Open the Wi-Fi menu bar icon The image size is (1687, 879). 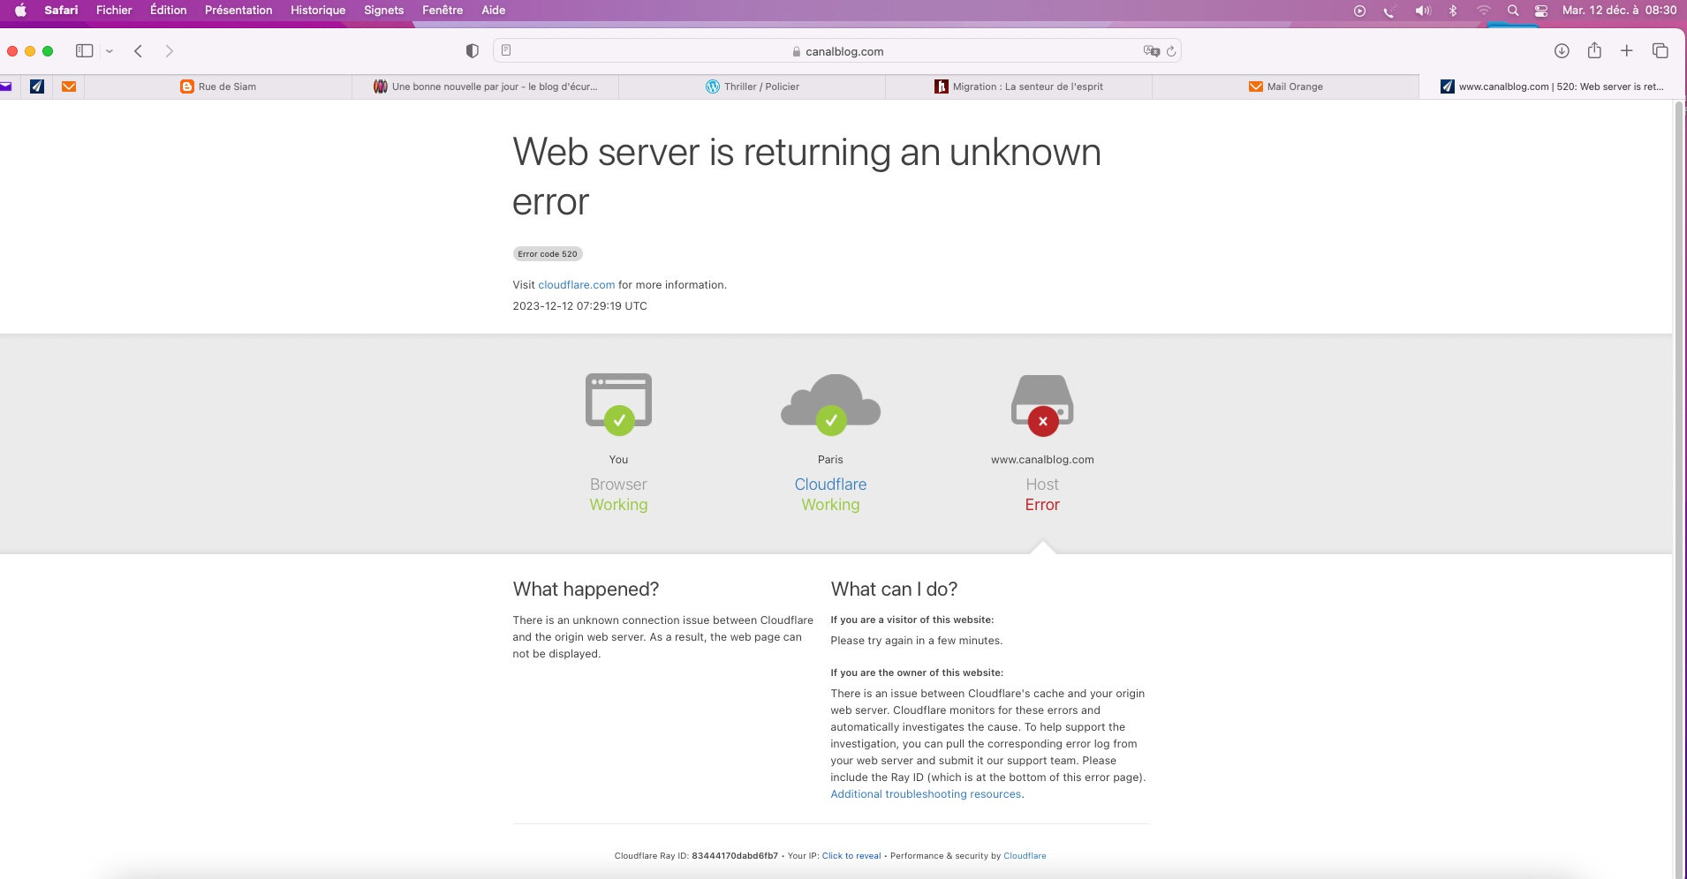click(1483, 11)
